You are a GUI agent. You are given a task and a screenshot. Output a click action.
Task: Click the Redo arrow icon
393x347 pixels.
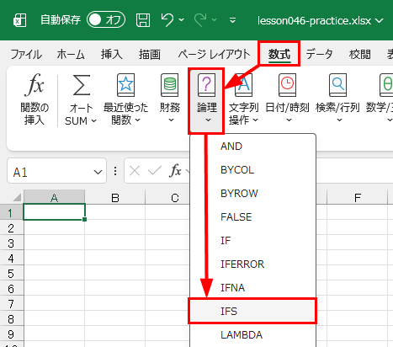click(x=200, y=20)
